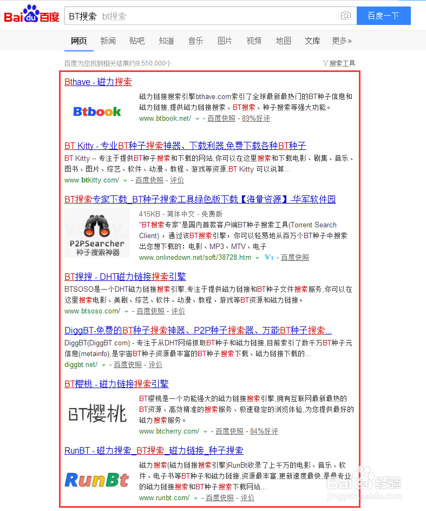Click the www.btcherry.com/ green URL
Screen dimensions: 426x511
[x=169, y=431]
